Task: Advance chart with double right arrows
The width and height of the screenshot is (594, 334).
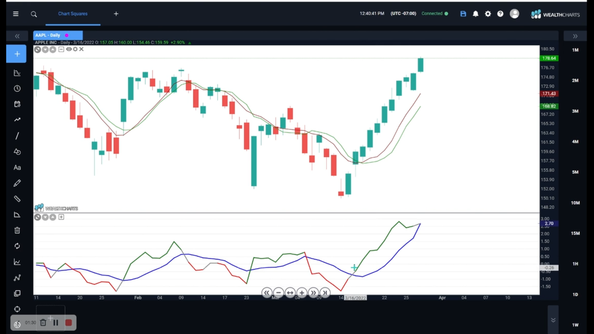Action: click(x=313, y=293)
